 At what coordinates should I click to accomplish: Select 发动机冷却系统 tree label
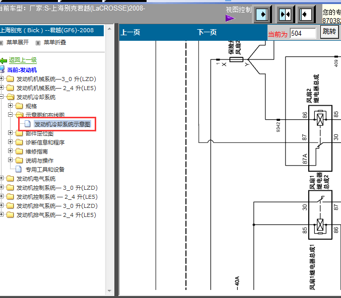coord(36,97)
